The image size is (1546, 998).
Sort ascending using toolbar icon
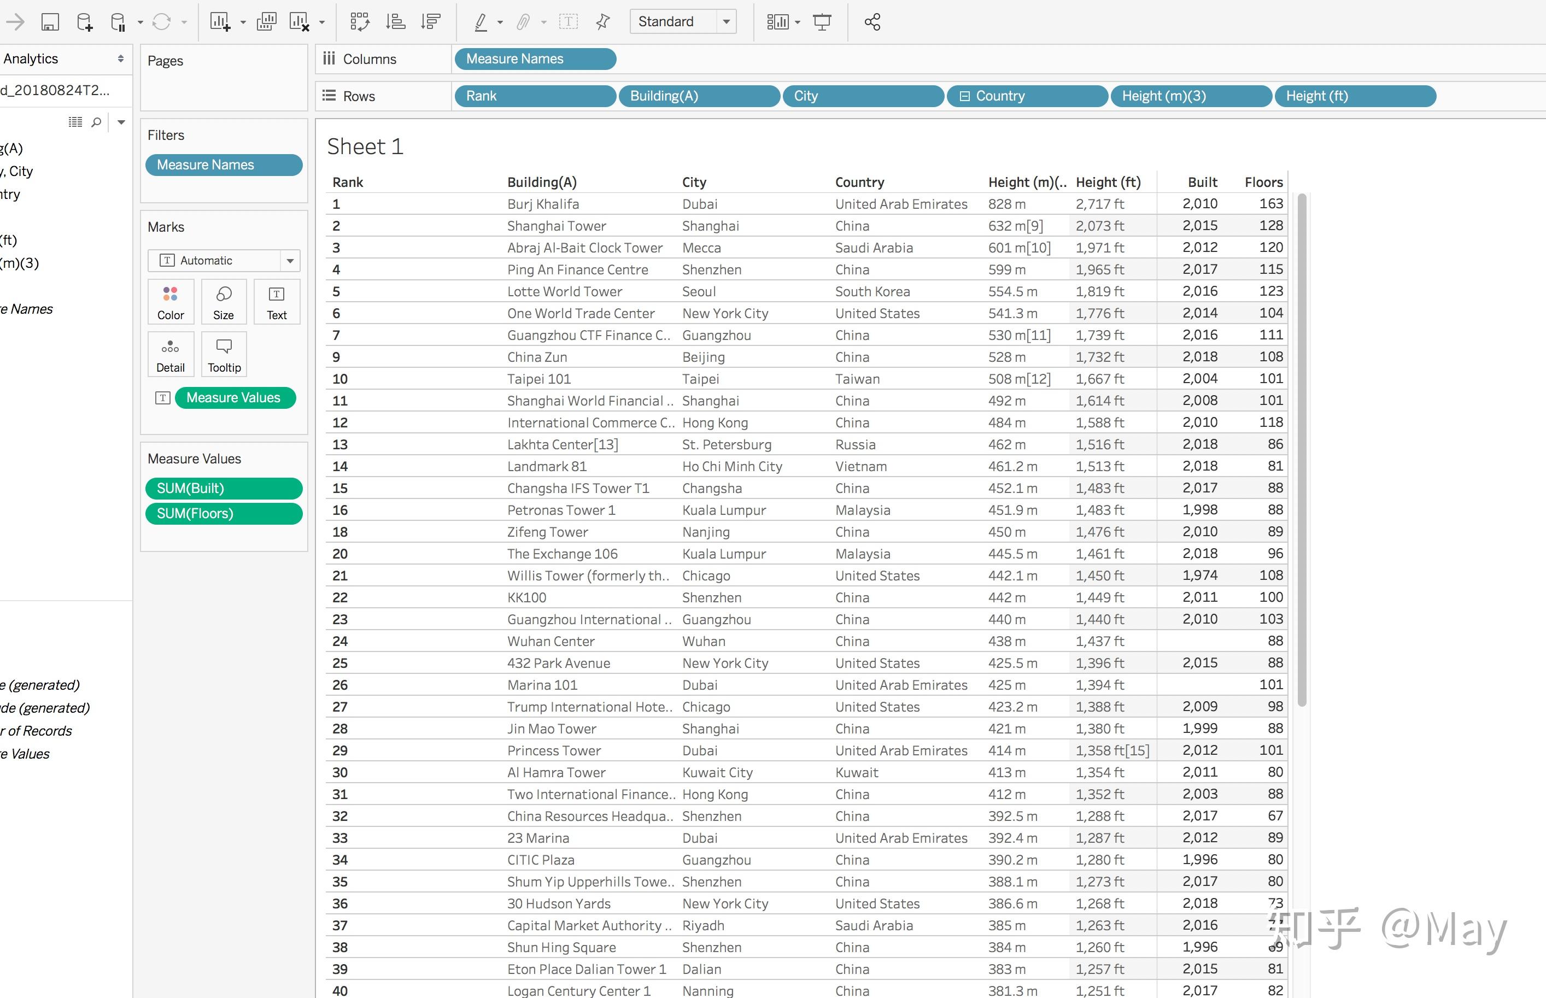[x=395, y=22]
